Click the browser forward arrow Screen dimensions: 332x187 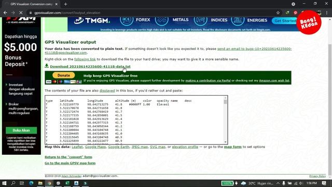coord(13,12)
